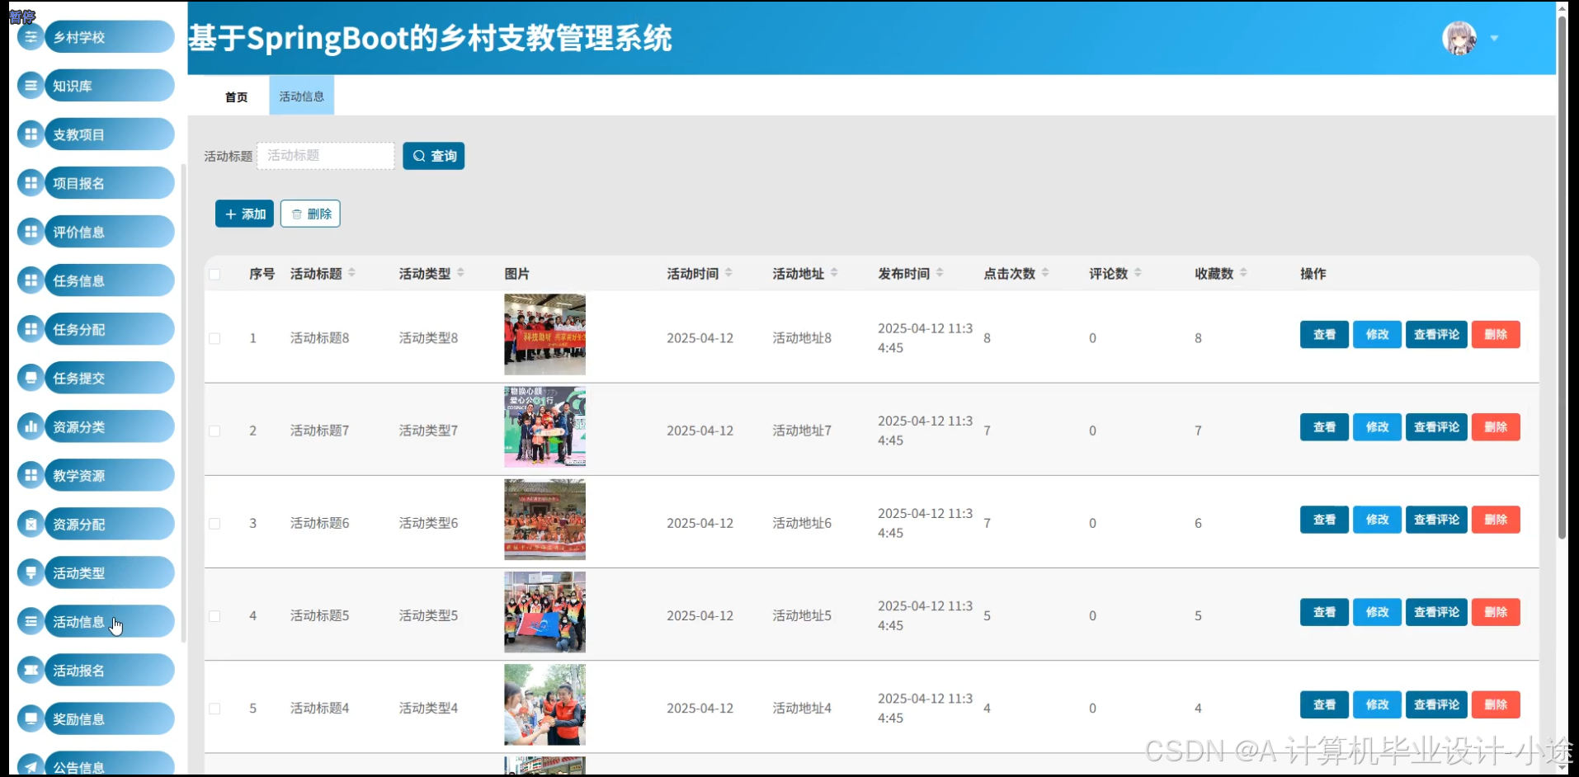
Task: Sort by 收藏数 column arrows
Action: pyautogui.click(x=1243, y=273)
